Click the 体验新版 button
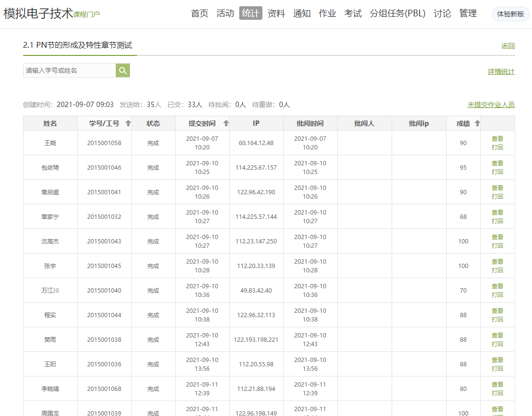Screen dimensions: 532x416 [x=510, y=14]
